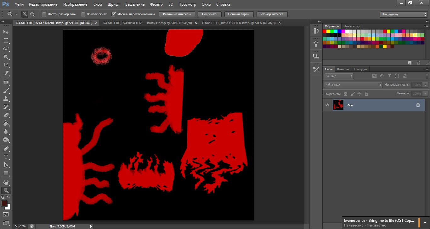Open the 'Вид' layer filter dropdown
Screen dimensions: 430x229
[339, 76]
